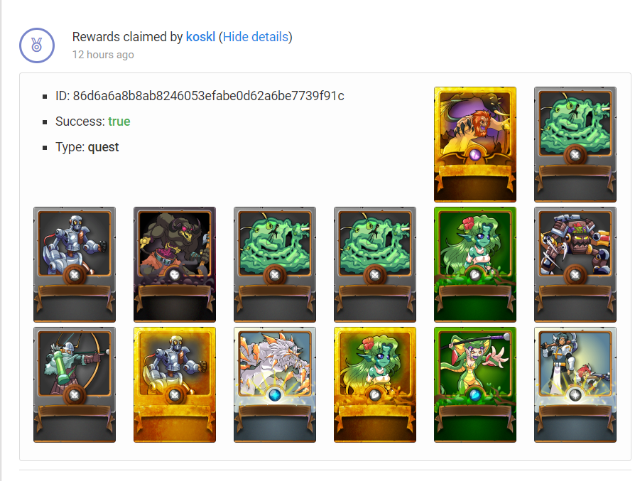Click the medal rewards icon
Image resolution: width=640 pixels, height=481 pixels.
[37, 45]
